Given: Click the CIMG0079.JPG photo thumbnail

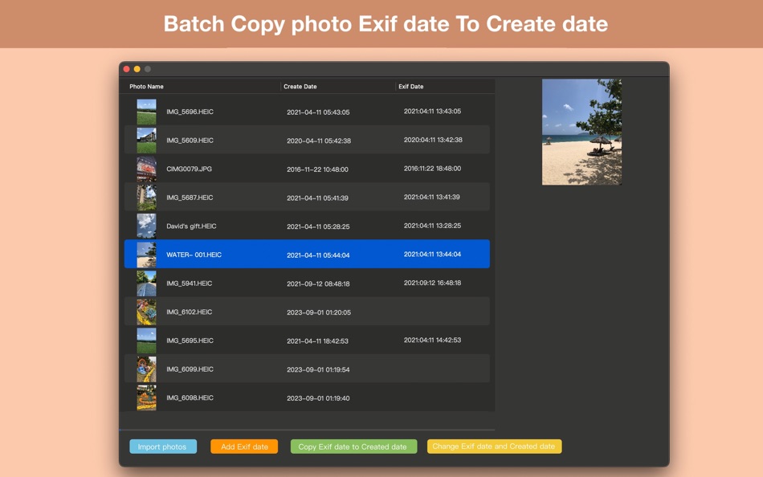Looking at the screenshot, I should coord(146,169).
